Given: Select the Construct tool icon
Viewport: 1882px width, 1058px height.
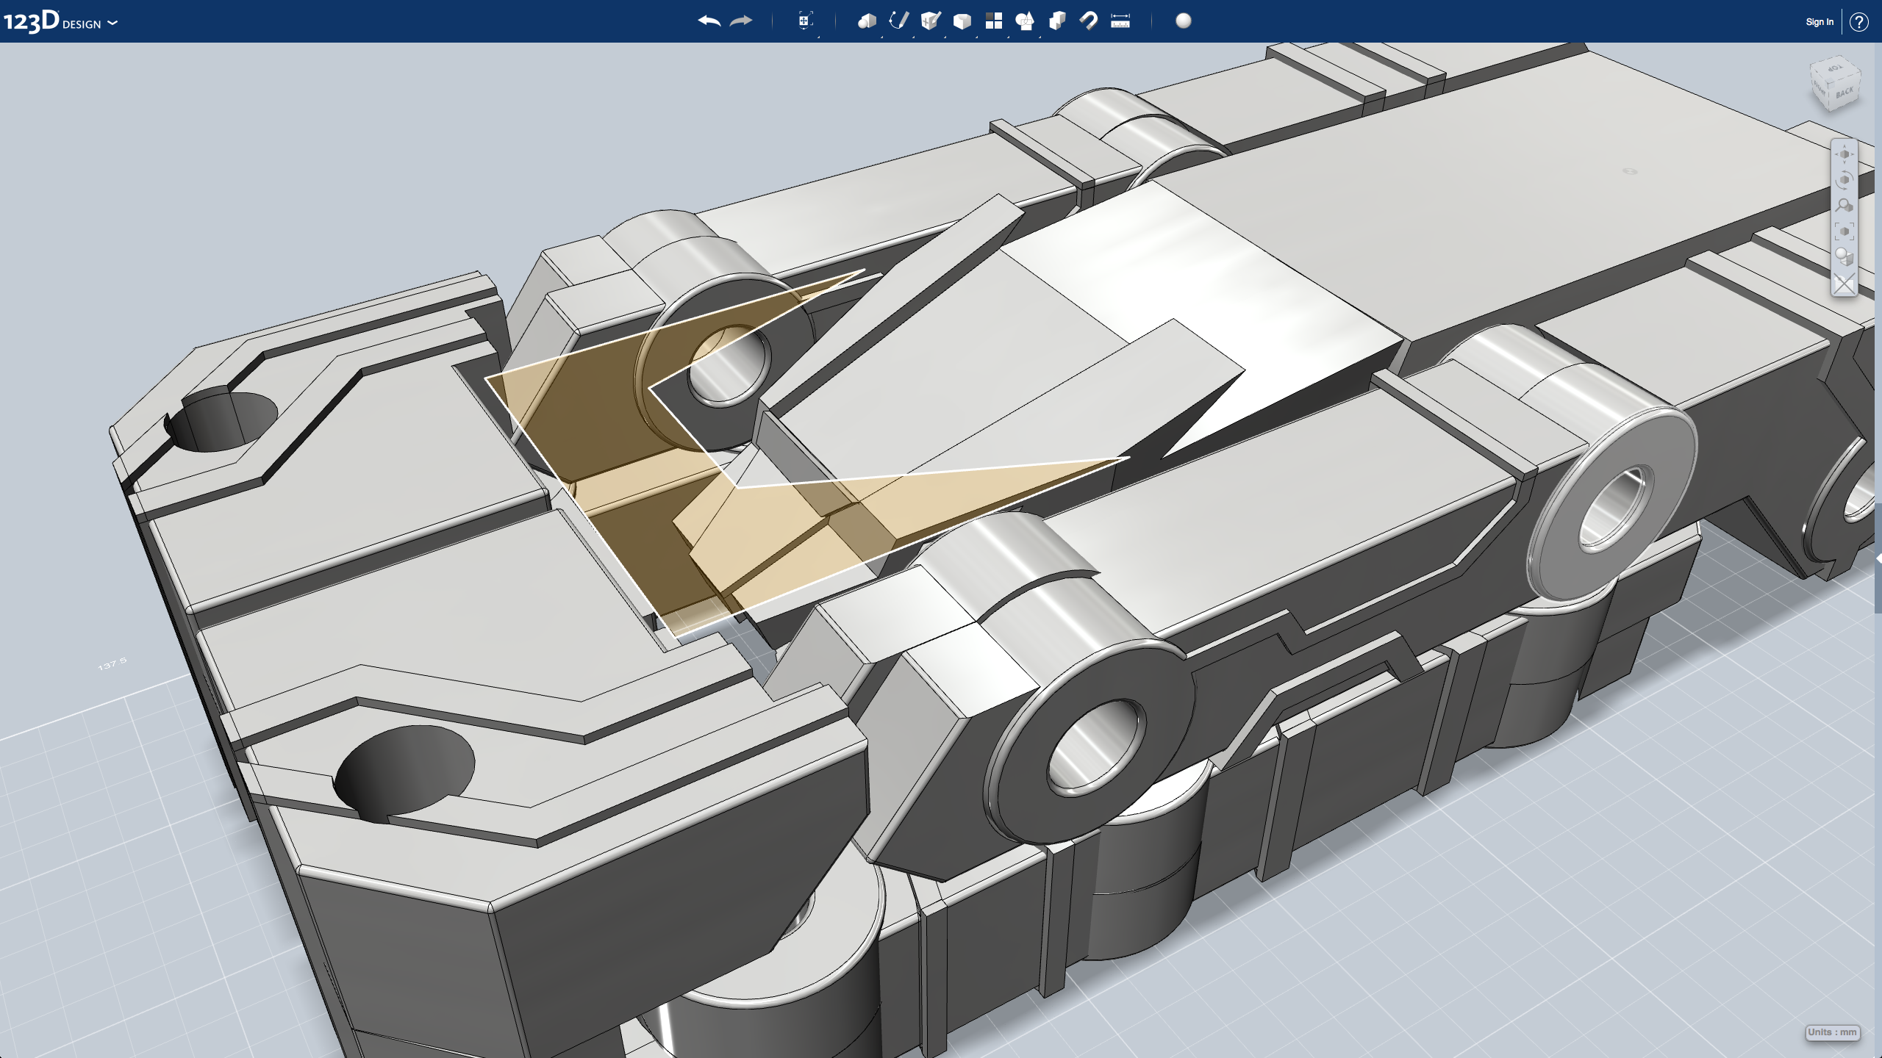Looking at the screenshot, I should pyautogui.click(x=930, y=21).
